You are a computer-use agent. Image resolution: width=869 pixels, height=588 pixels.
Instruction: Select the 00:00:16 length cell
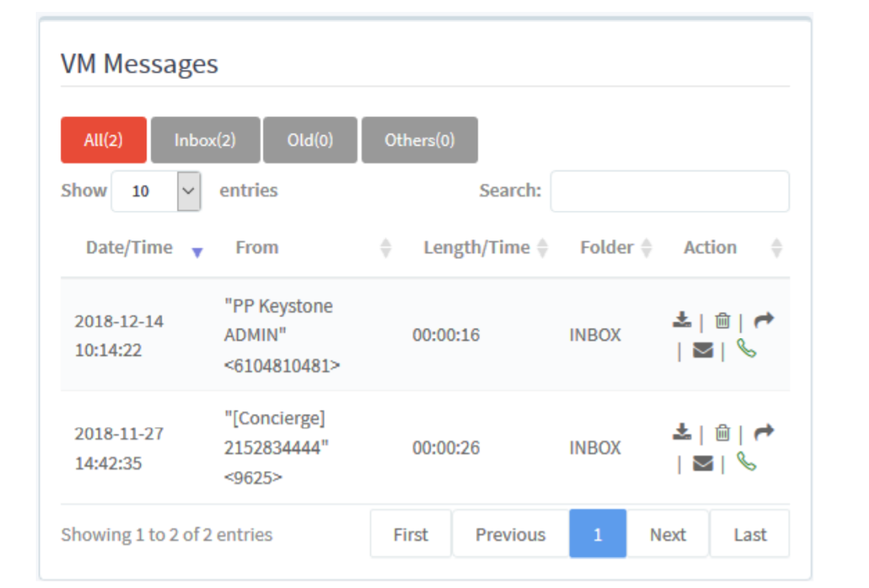446,335
